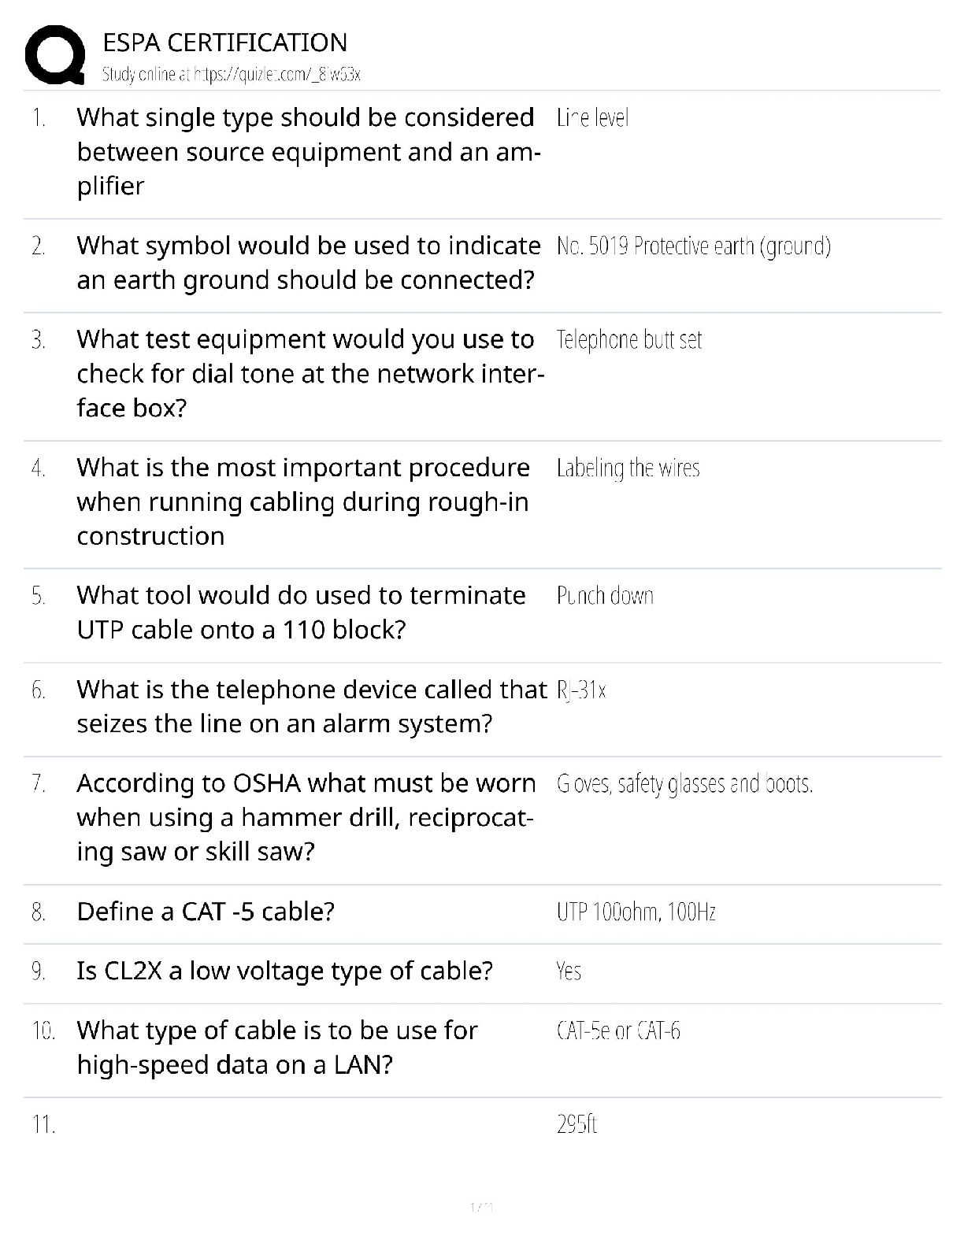The image size is (964, 1247).
Task: Select the question about source equipment and amplifier
Action: pyautogui.click(x=307, y=152)
